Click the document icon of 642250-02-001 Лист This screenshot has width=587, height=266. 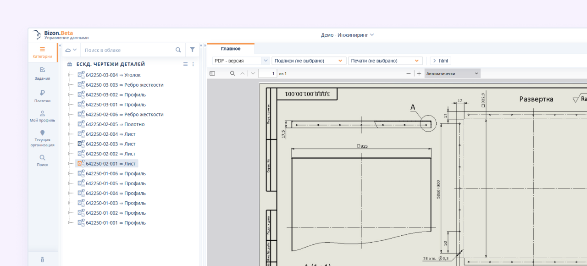(x=81, y=163)
